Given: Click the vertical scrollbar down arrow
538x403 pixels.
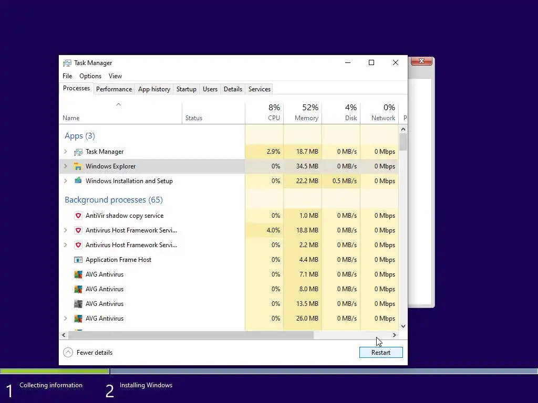Looking at the screenshot, I should (x=403, y=326).
